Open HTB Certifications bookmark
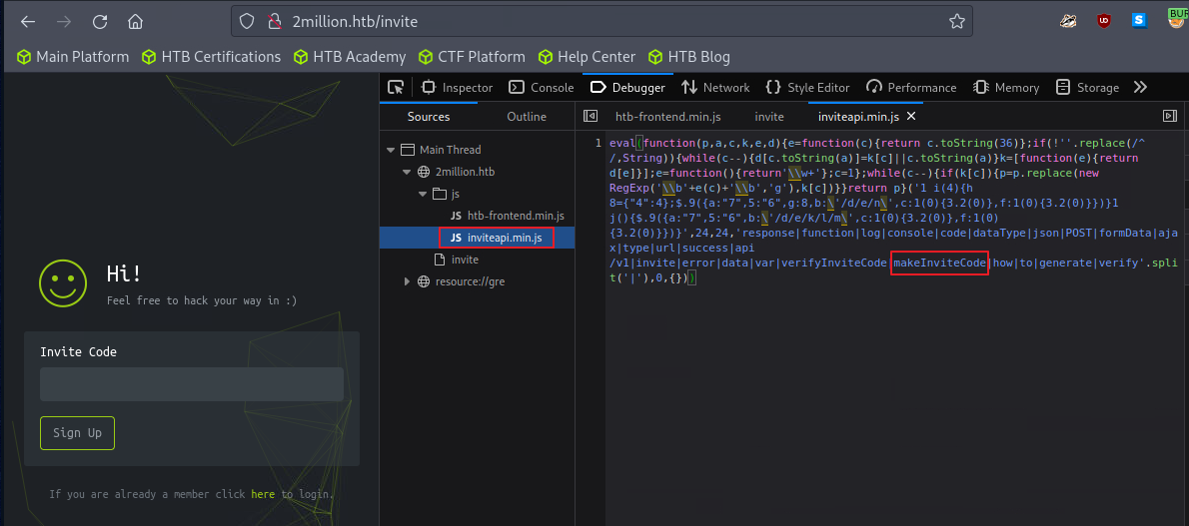 coord(212,57)
